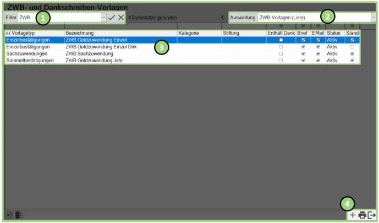Clear the filter with the X icon
379x223 pixels.
click(x=121, y=18)
